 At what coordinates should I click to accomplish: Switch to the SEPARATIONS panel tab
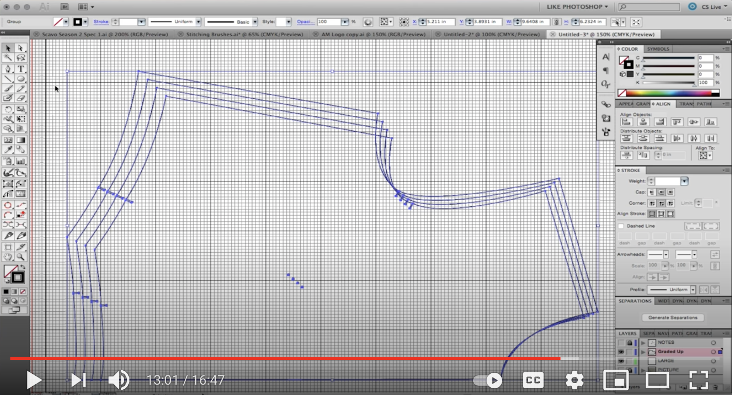pyautogui.click(x=635, y=301)
